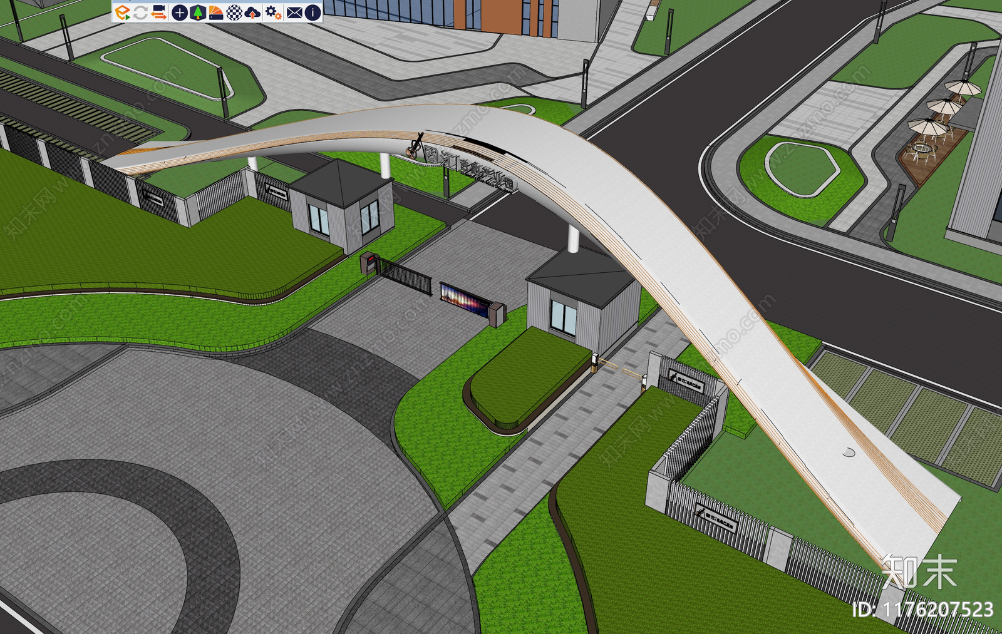Open Enscape objects plus icon
The width and height of the screenshot is (1002, 634).
pyautogui.click(x=179, y=12)
